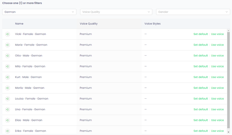Play the Kurt voice preview speaker icon
The height and width of the screenshot is (135, 232).
click(8, 77)
